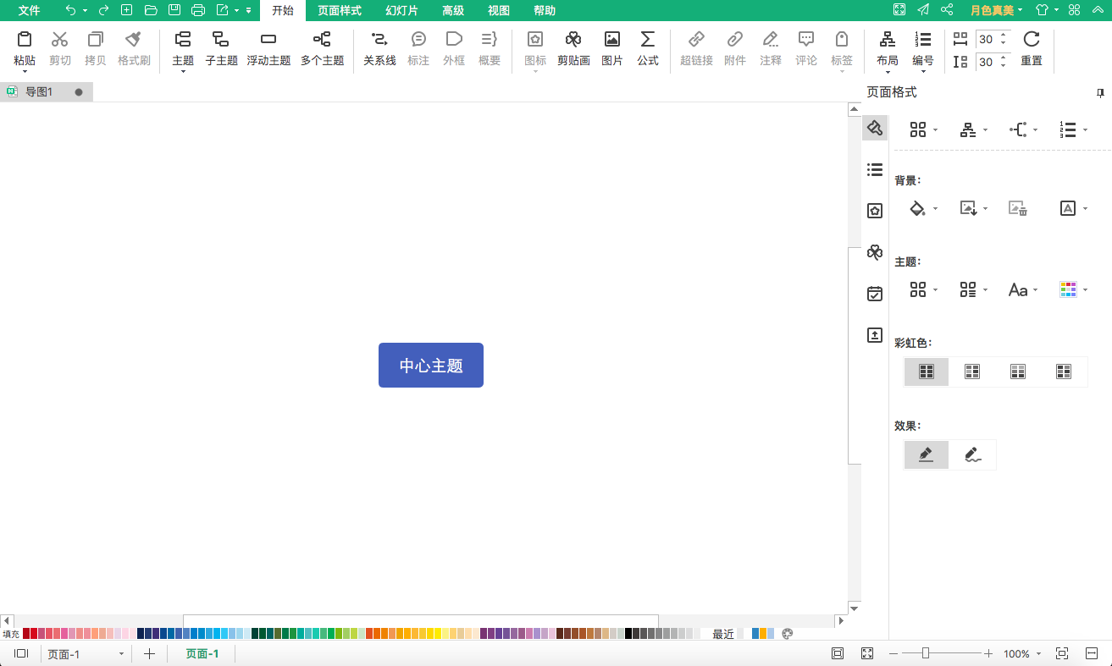Select the 中心主题 node on the canvas
This screenshot has width=1112, height=666.
[431, 366]
